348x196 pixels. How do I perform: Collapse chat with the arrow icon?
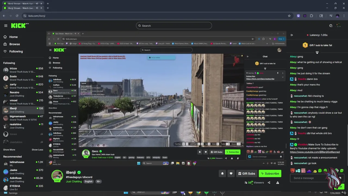(x=292, y=35)
